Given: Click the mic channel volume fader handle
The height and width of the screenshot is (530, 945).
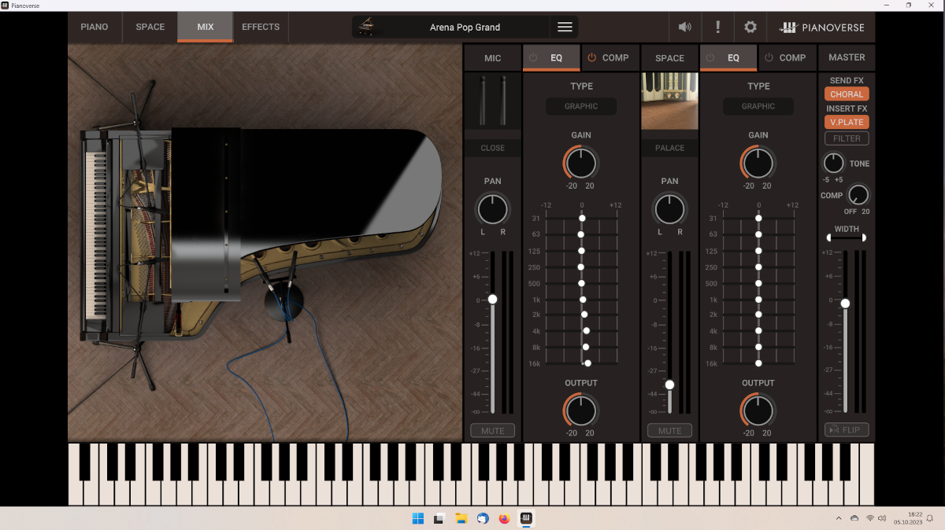Looking at the screenshot, I should (493, 299).
